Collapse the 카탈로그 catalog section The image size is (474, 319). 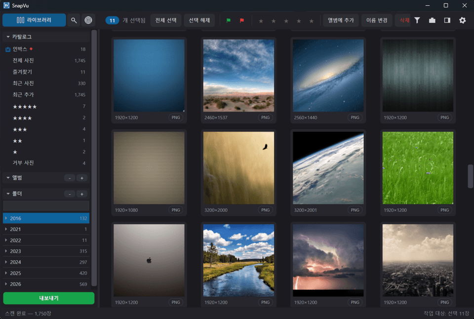[x=8, y=37]
